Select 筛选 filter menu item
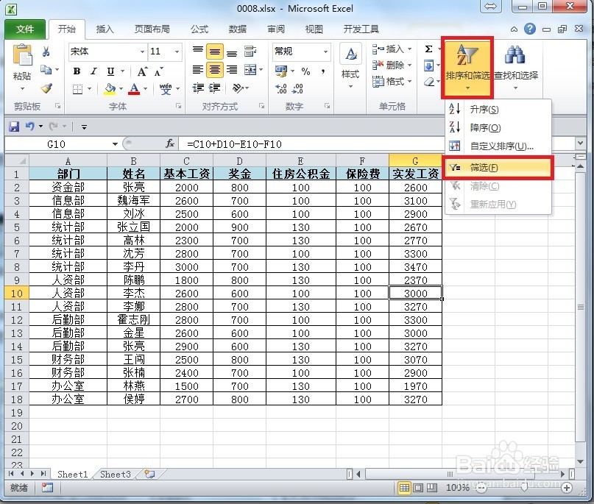The height and width of the screenshot is (504, 594). click(x=499, y=167)
